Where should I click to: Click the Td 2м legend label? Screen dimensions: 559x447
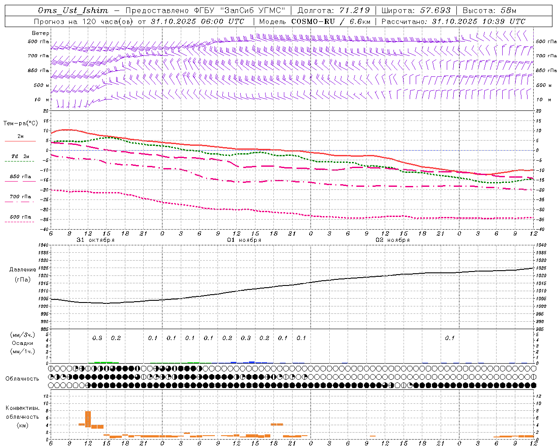[x=20, y=156]
